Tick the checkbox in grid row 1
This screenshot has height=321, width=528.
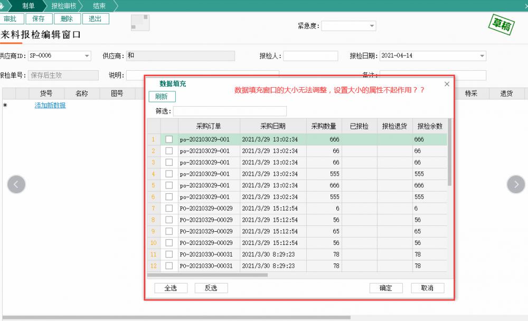(169, 139)
